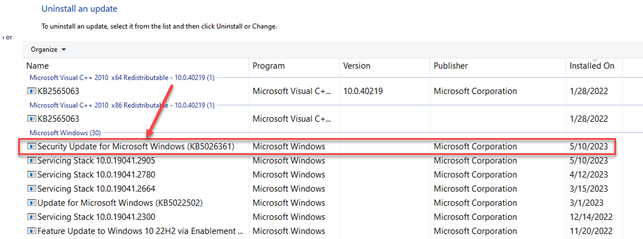
Task: Click version value 10.0.40219
Action: pyautogui.click(x=363, y=91)
